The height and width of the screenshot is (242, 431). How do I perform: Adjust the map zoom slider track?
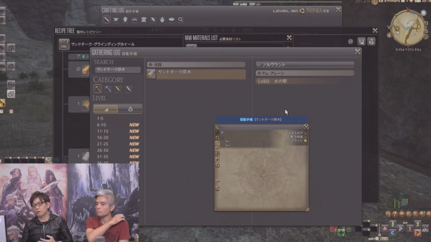[217, 177]
